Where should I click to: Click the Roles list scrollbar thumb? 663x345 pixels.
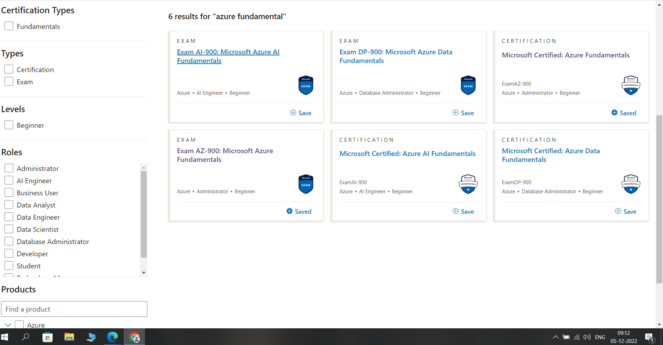point(144,214)
